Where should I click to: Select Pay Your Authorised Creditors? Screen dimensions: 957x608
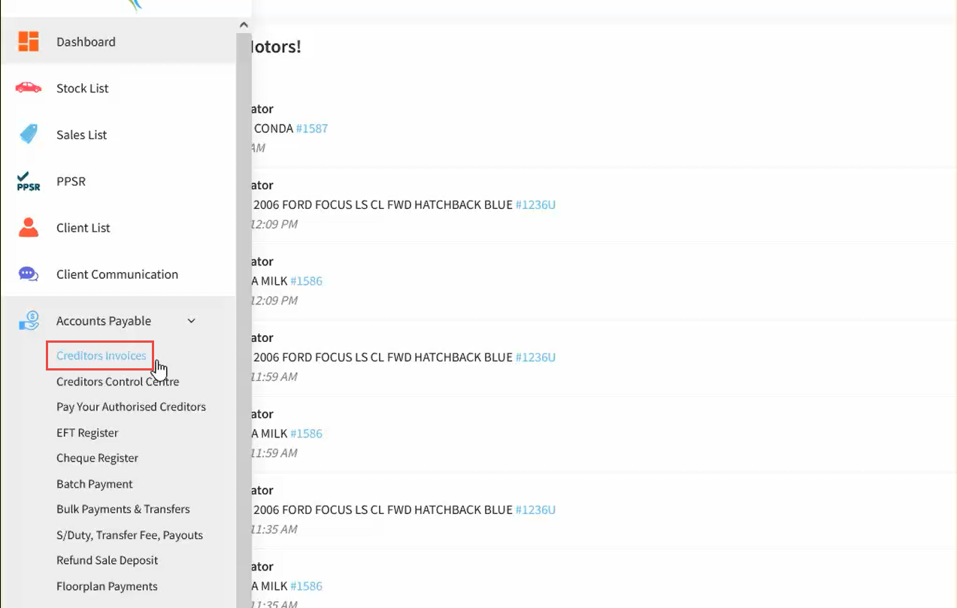click(131, 407)
